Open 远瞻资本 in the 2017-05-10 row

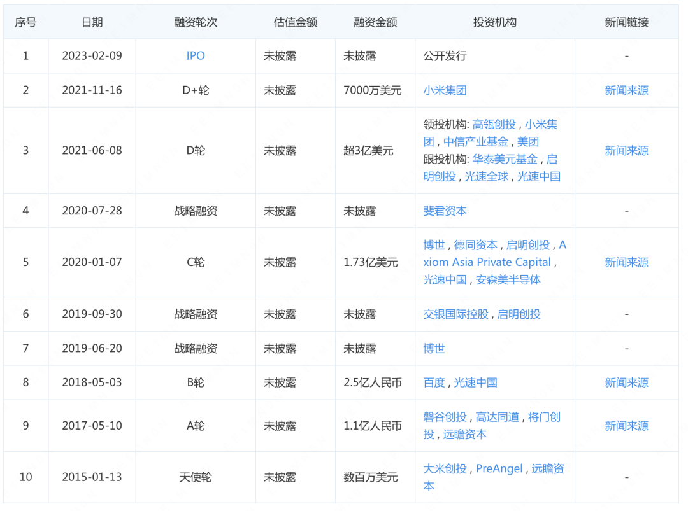tap(464, 434)
